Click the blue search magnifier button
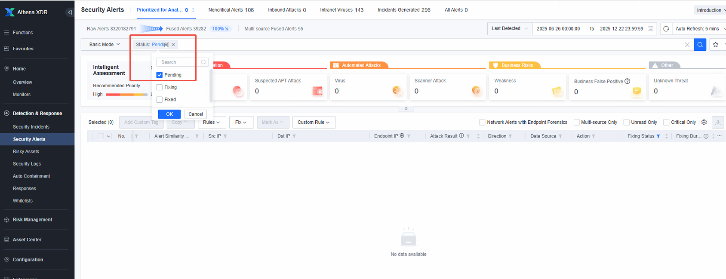Screen dimensions: 726x279 tap(700, 44)
